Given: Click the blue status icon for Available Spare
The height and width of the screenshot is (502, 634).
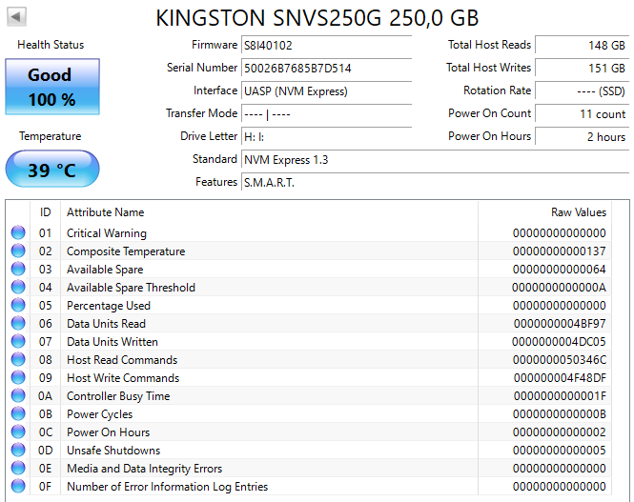Looking at the screenshot, I should [18, 270].
